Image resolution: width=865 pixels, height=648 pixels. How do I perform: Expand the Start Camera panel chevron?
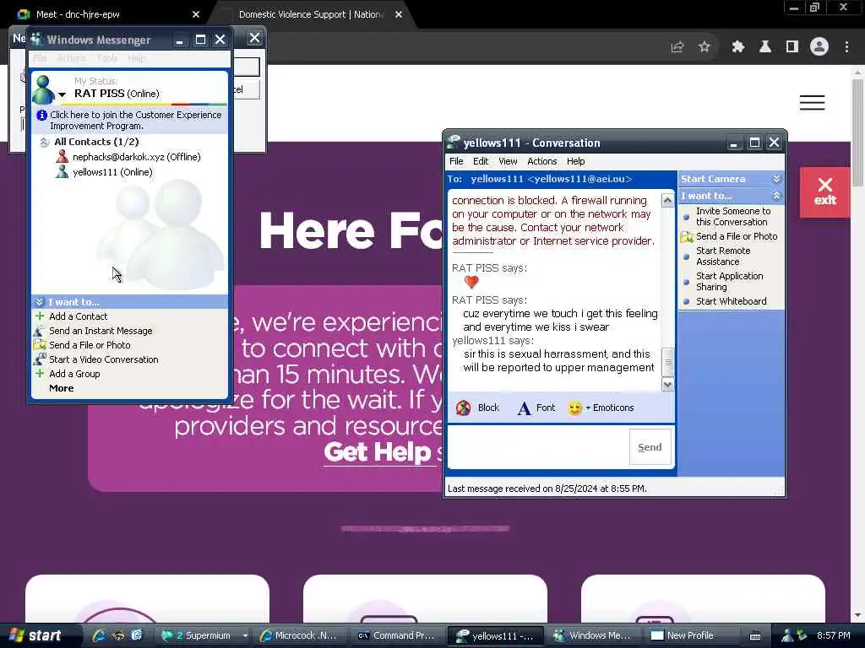tap(777, 179)
